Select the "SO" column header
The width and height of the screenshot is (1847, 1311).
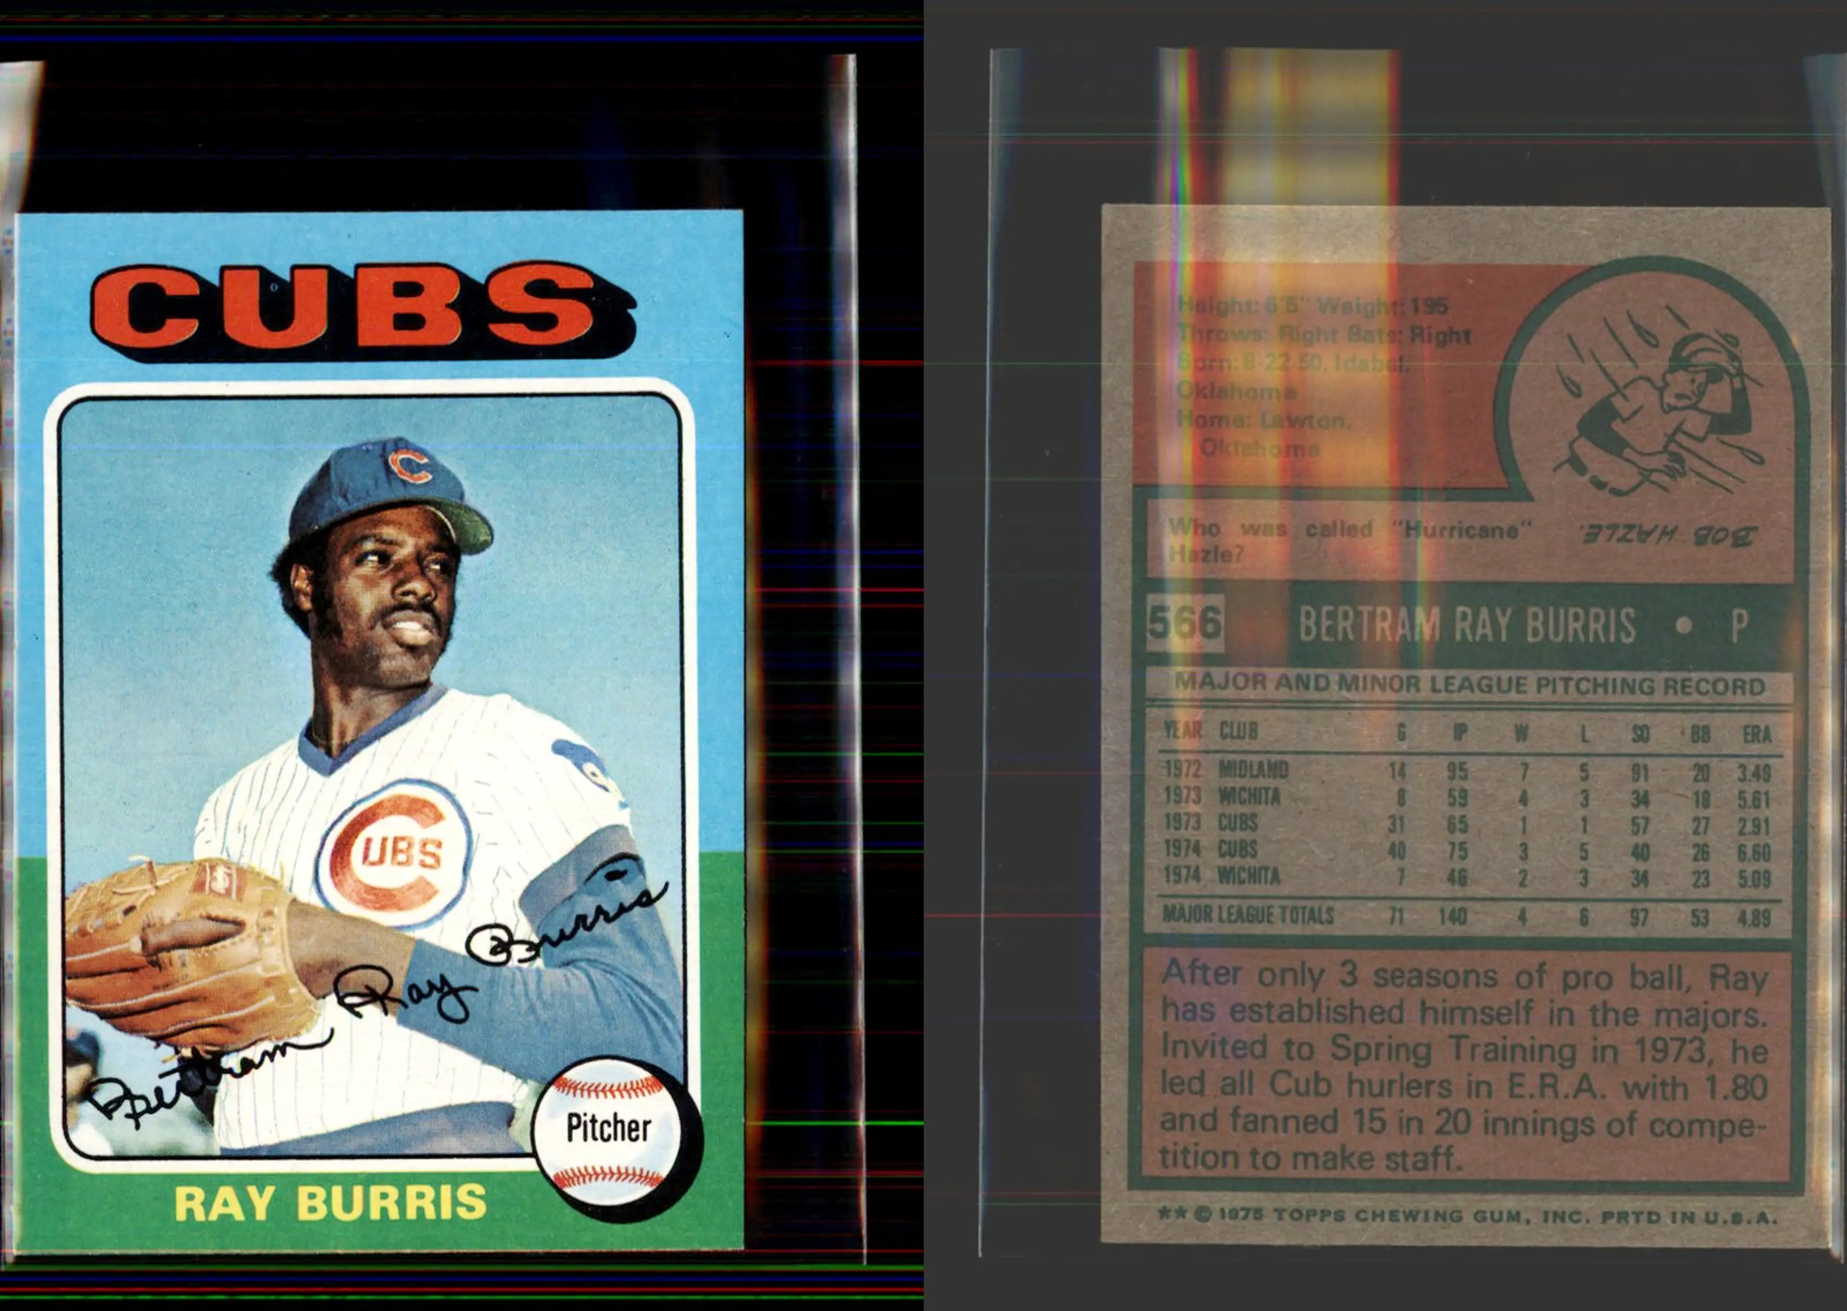[x=1640, y=734]
